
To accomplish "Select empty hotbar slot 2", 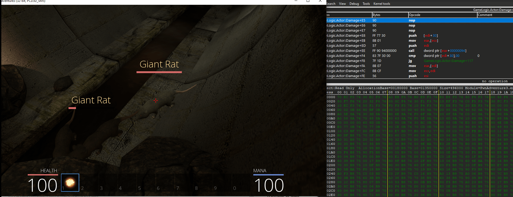I will click(89, 183).
